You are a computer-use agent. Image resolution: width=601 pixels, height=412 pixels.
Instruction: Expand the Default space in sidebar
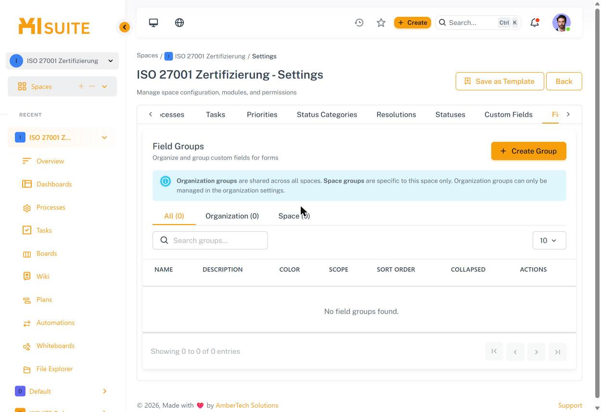[104, 391]
